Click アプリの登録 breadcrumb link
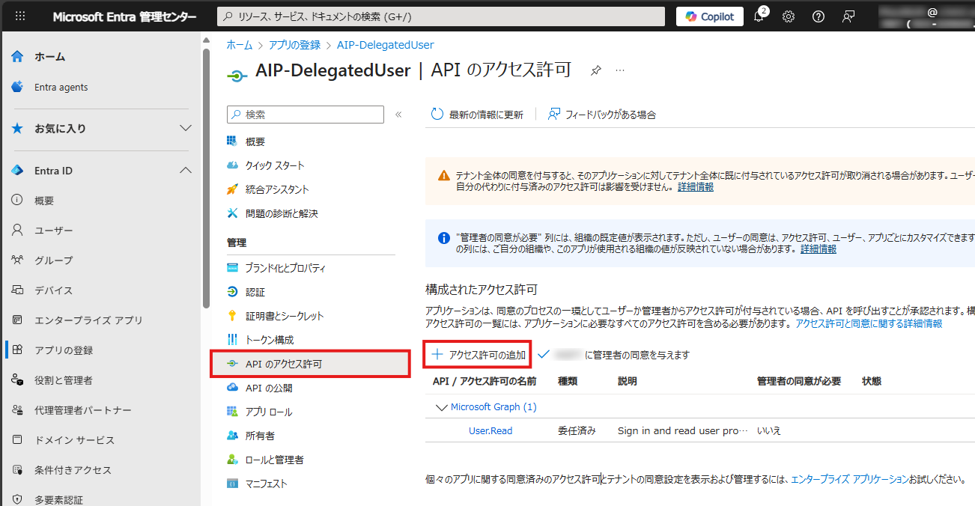 pos(295,45)
